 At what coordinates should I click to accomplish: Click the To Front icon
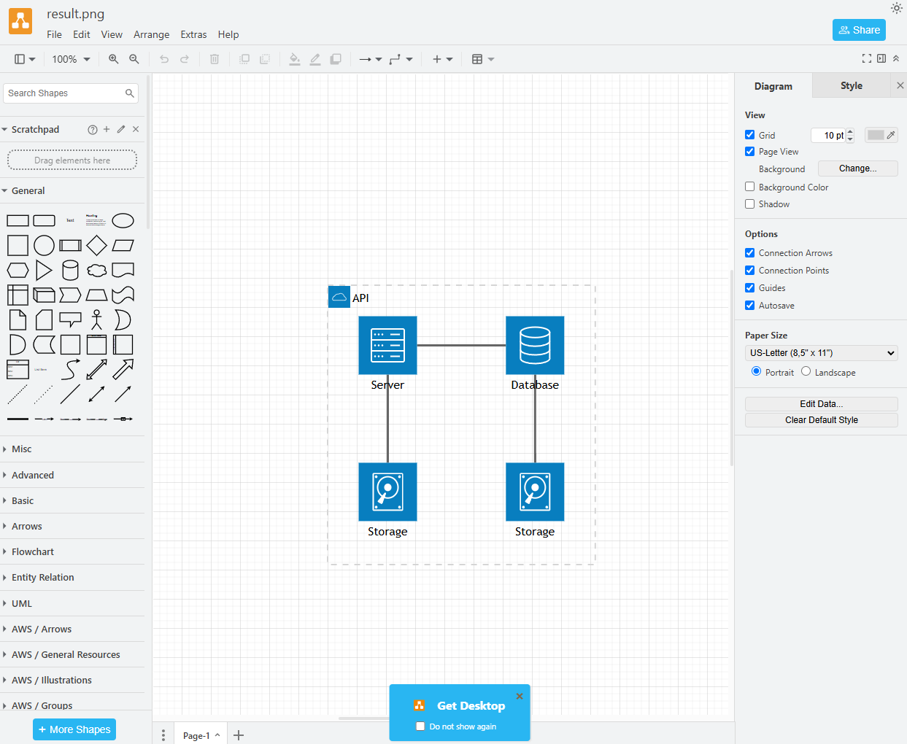(x=244, y=59)
